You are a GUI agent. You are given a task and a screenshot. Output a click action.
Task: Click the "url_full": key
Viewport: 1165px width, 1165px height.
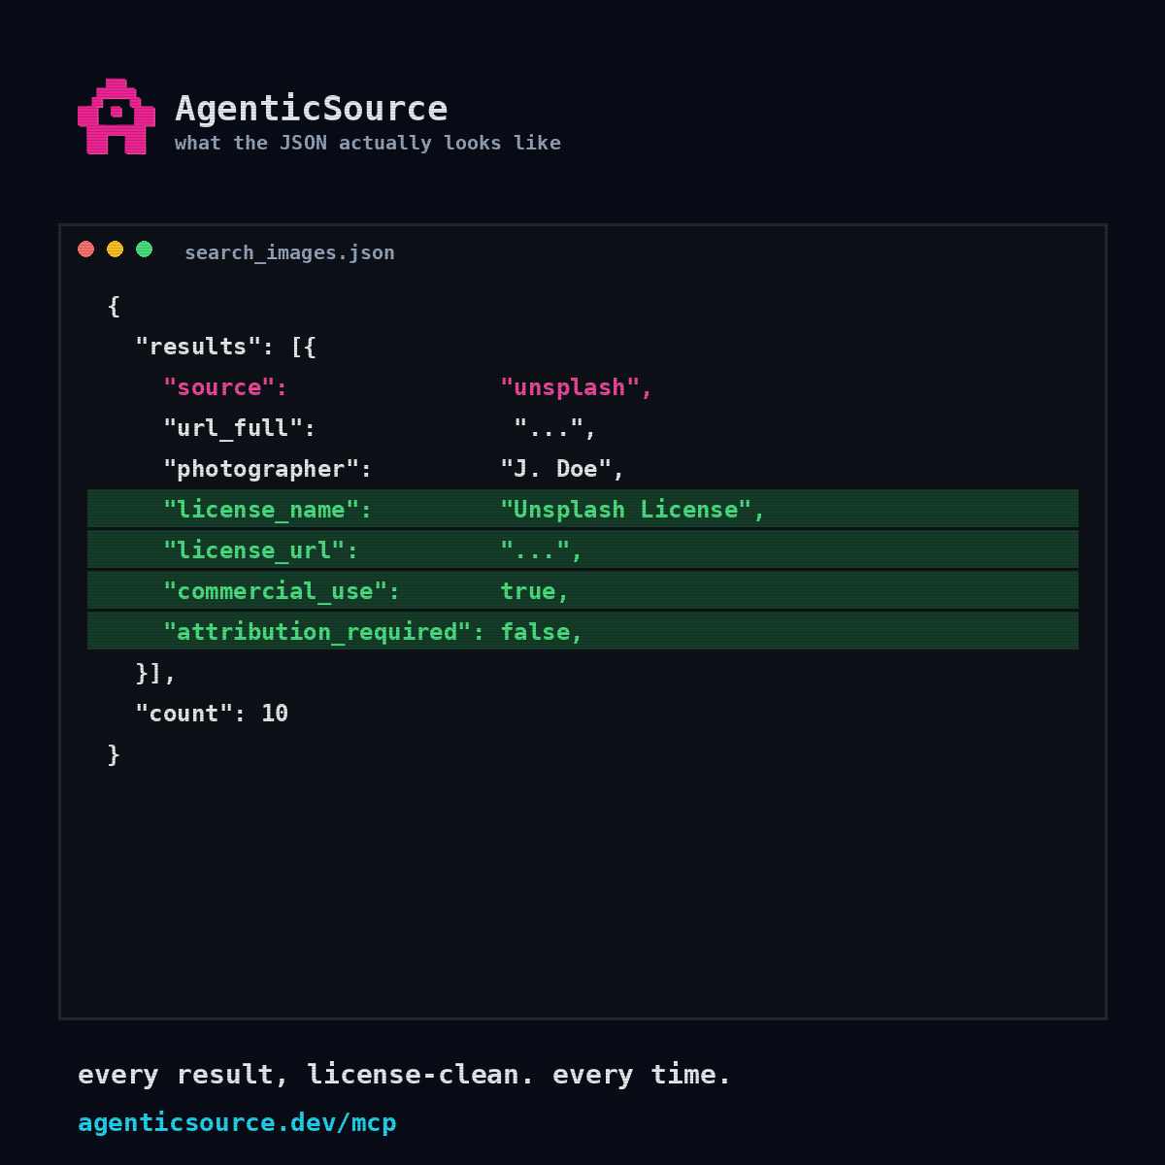(240, 429)
